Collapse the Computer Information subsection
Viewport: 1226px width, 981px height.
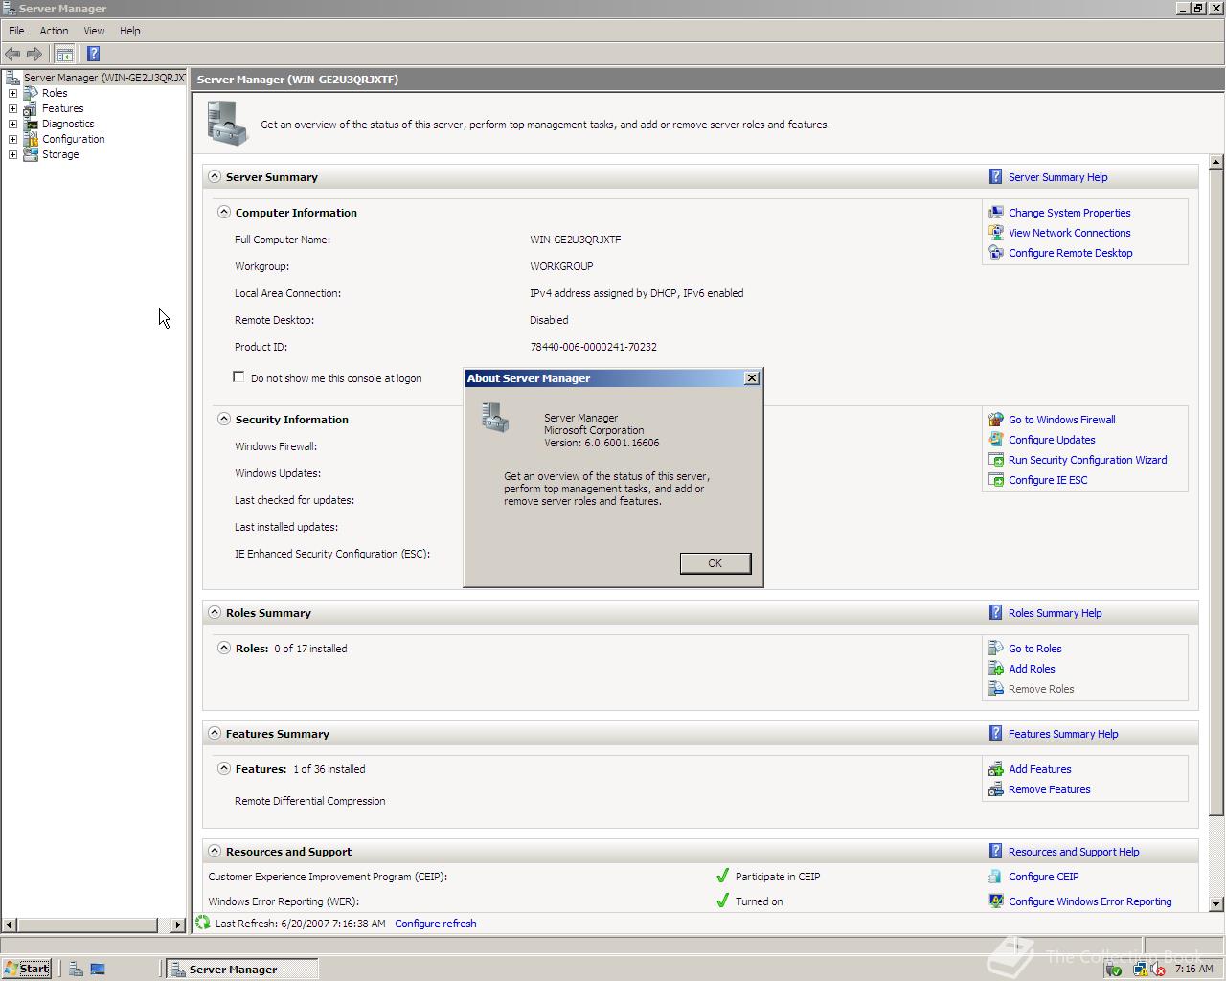click(x=224, y=213)
